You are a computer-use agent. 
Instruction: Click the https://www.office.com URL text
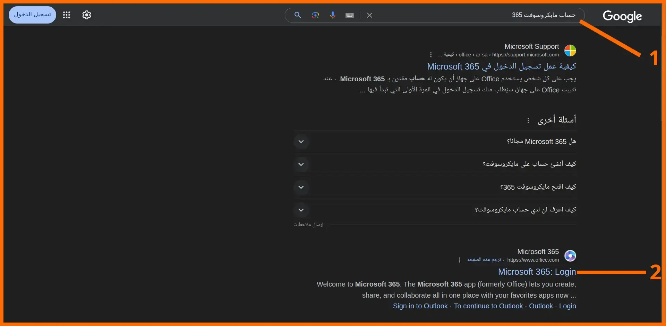coord(533,260)
